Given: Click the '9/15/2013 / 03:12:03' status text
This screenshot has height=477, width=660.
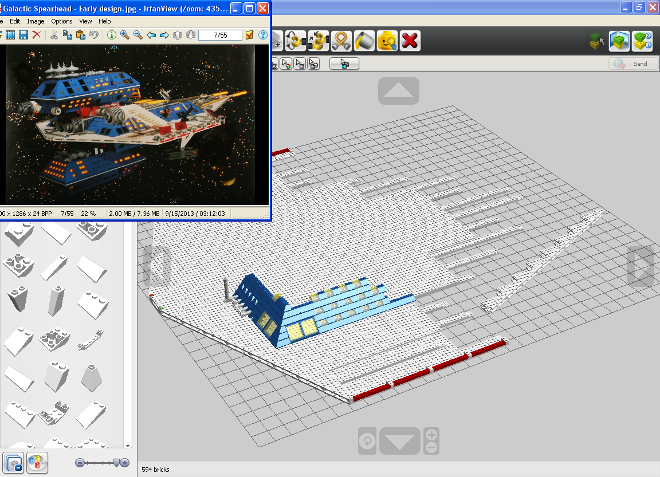Looking at the screenshot, I should pos(195,214).
